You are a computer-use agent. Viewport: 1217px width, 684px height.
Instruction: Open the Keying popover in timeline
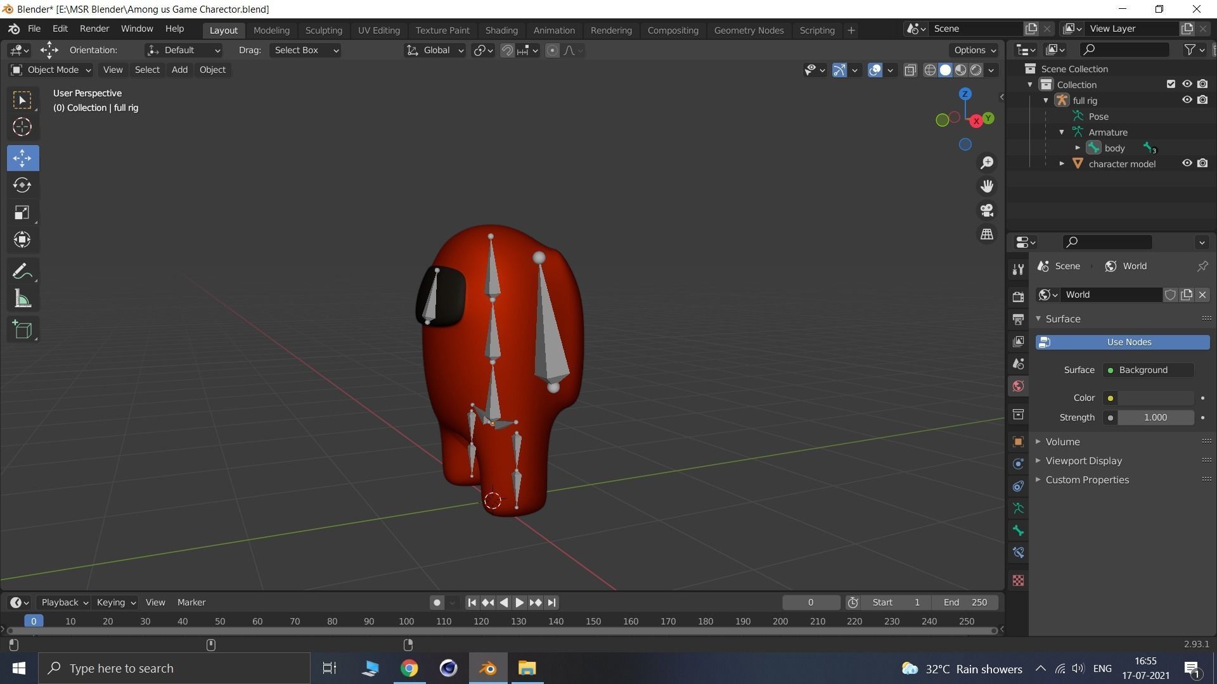116,603
